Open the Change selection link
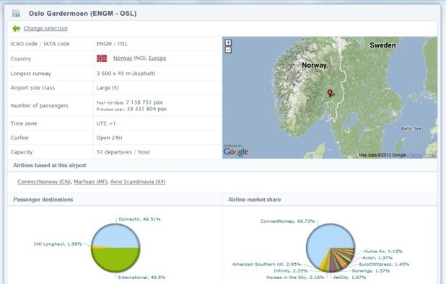Screen dimensions: 446x284 click(x=45, y=28)
